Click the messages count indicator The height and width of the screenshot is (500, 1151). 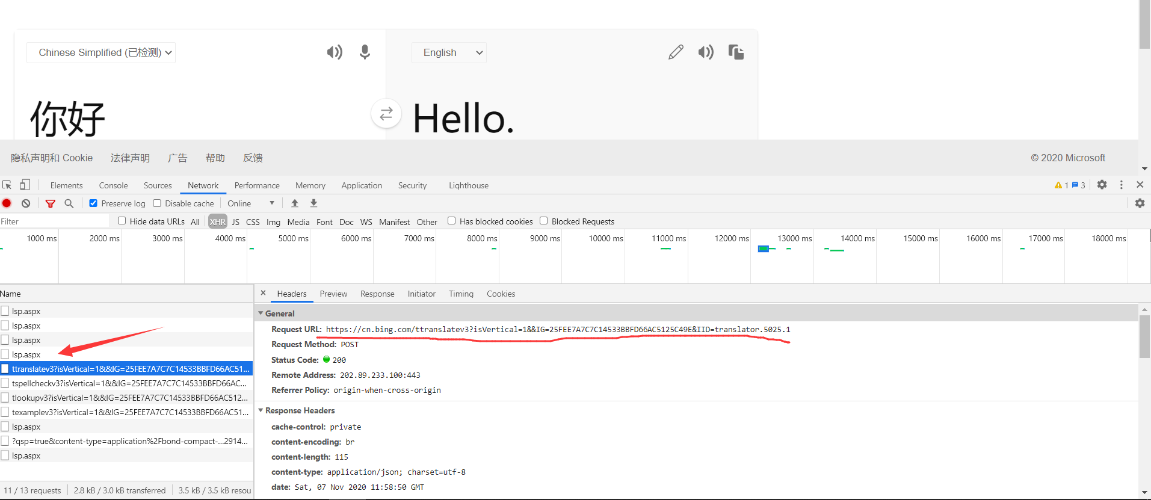coord(1078,185)
